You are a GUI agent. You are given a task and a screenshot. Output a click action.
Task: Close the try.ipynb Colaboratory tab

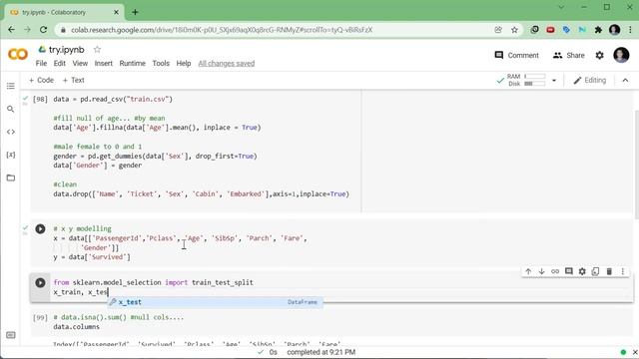pyautogui.click(x=116, y=12)
